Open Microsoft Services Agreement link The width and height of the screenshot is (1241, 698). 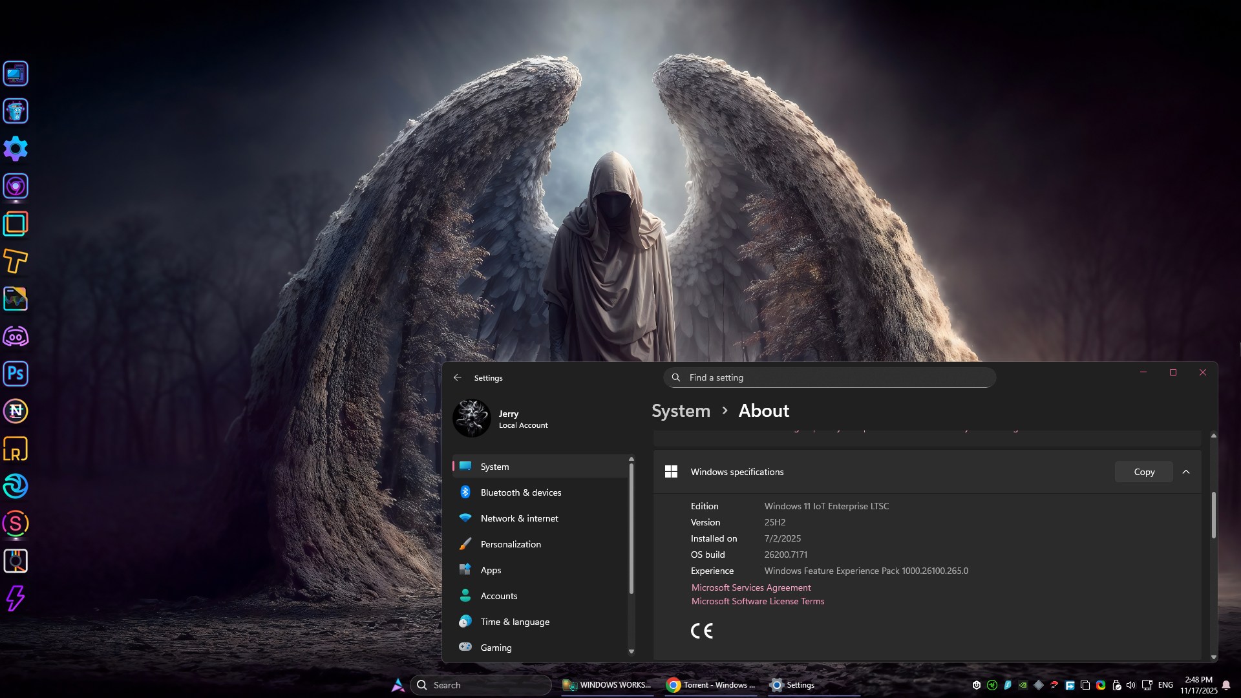click(750, 587)
